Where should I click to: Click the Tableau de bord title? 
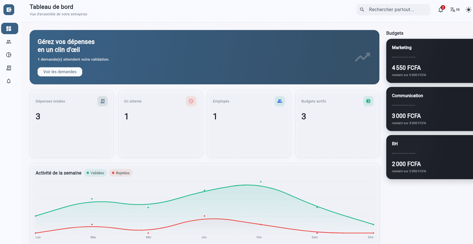(x=52, y=7)
